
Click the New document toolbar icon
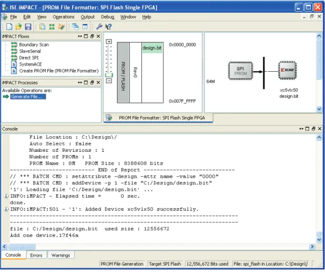9,26
